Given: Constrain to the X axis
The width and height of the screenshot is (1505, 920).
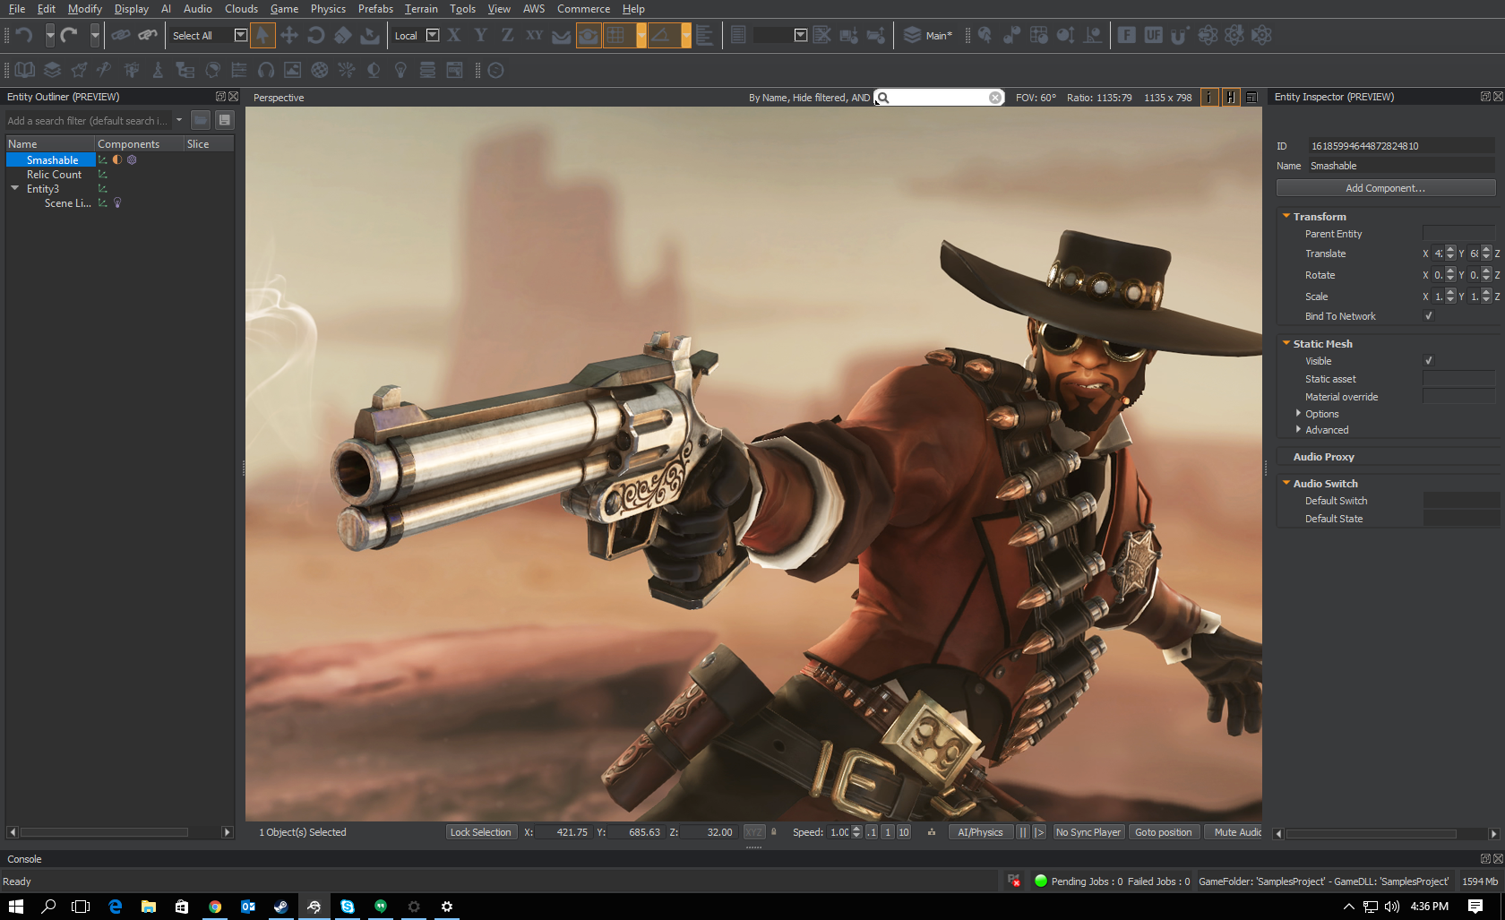Looking at the screenshot, I should point(454,36).
